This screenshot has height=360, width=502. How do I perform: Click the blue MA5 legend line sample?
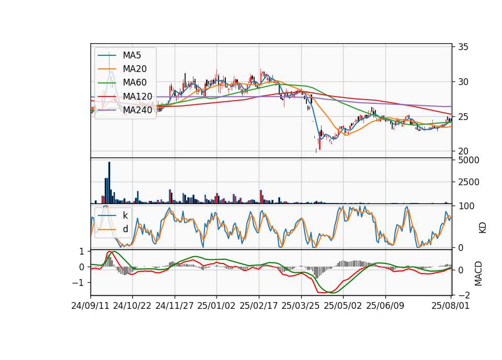click(107, 55)
